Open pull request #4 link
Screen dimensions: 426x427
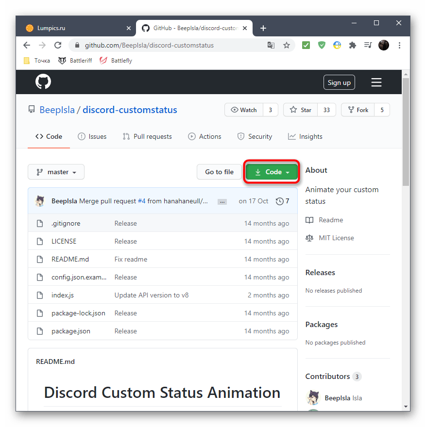pos(141,201)
